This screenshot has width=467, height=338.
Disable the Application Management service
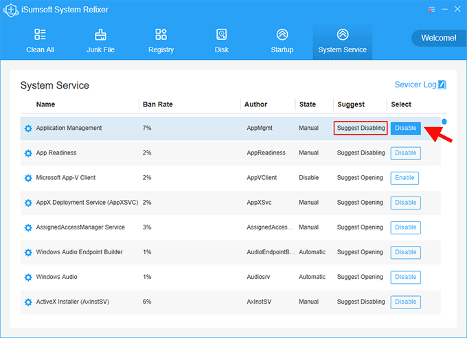point(406,128)
